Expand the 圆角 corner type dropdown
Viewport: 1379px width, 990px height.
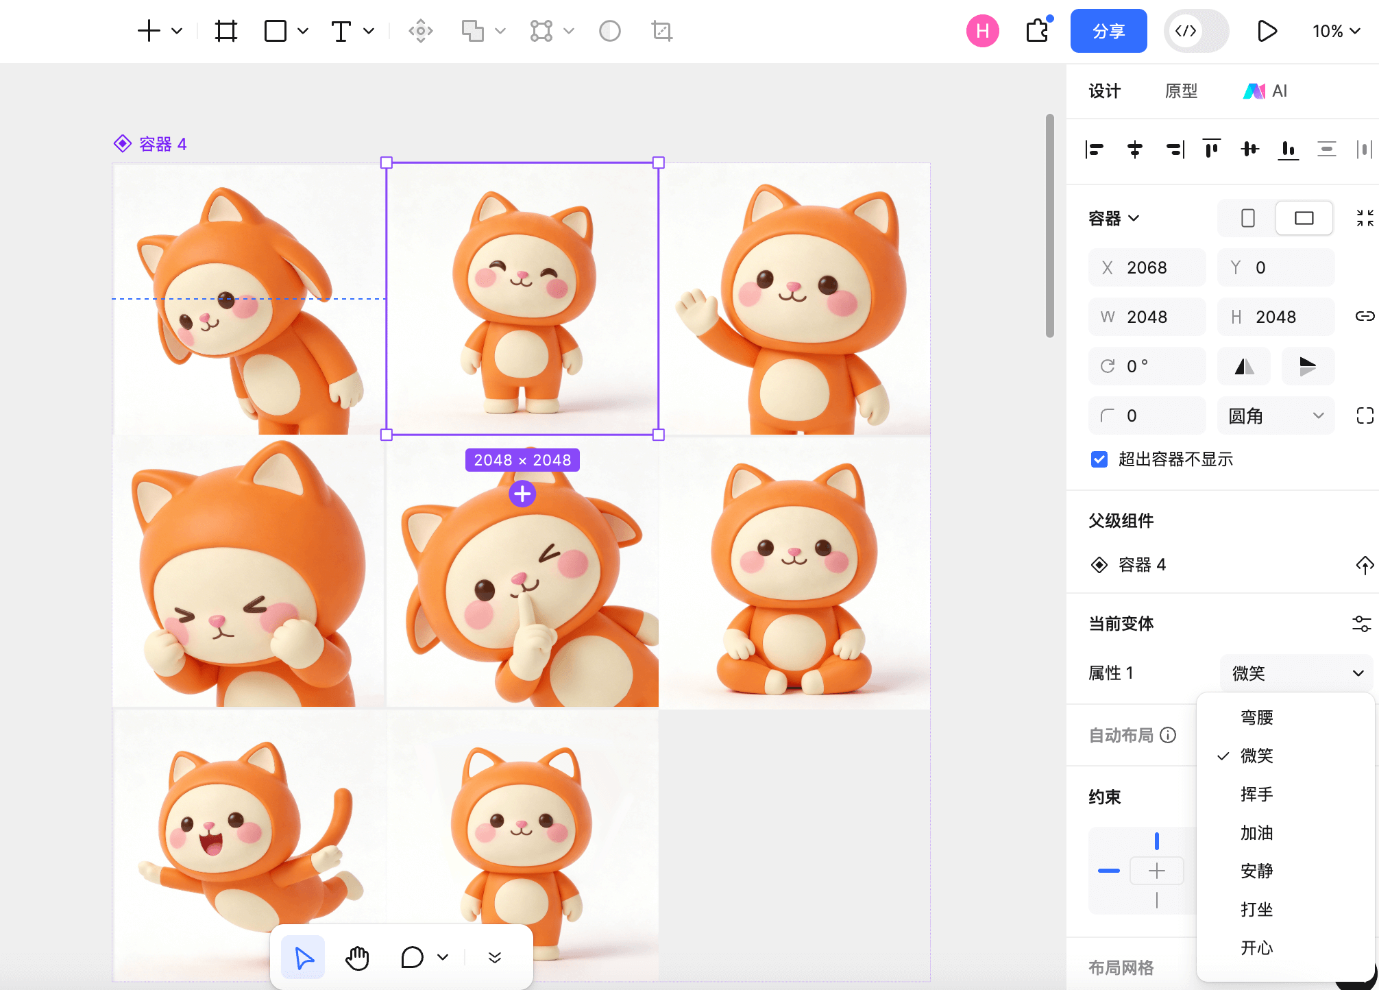coord(1276,415)
